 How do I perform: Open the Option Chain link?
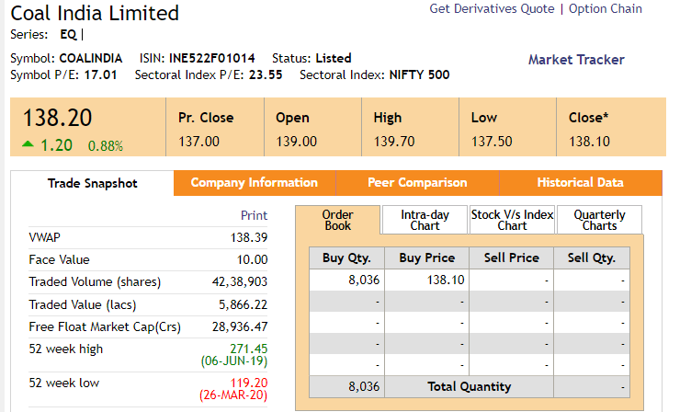tap(606, 9)
